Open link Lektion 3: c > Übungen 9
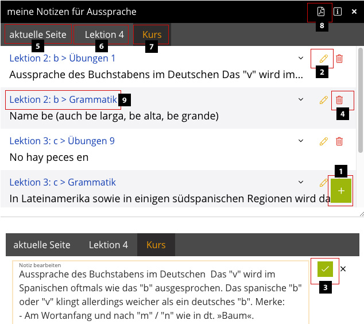 click(62, 141)
